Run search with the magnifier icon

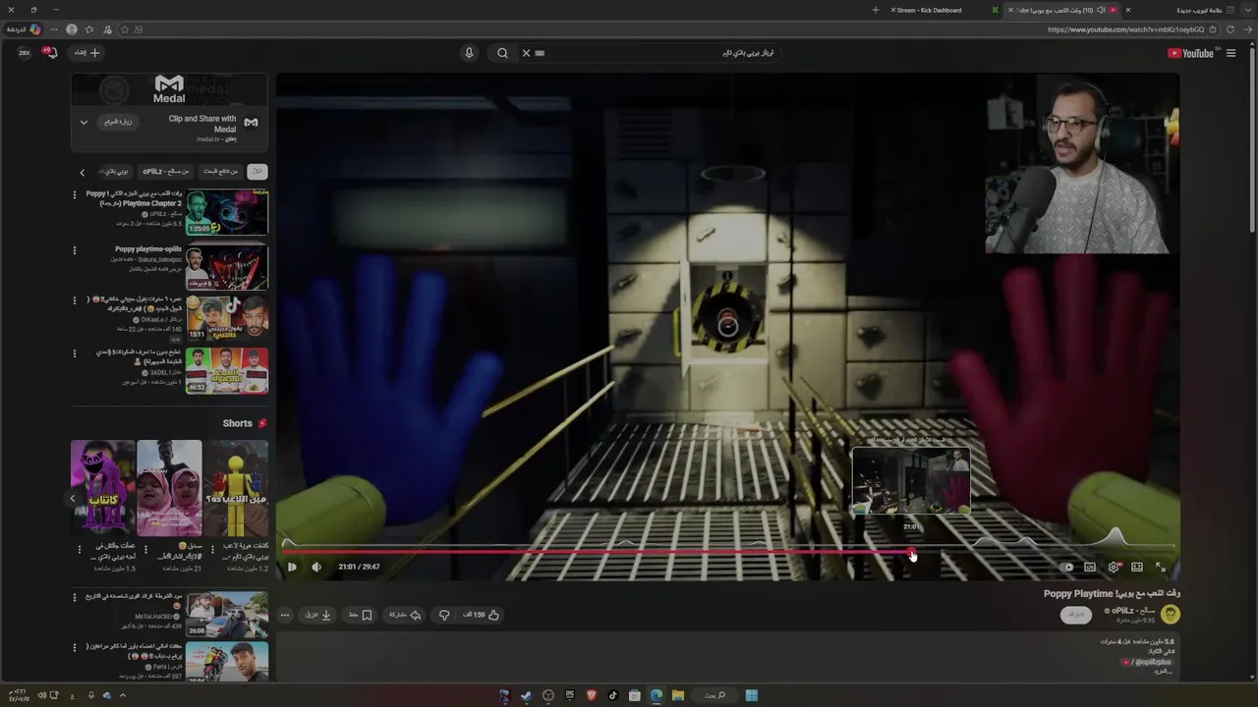click(x=502, y=53)
